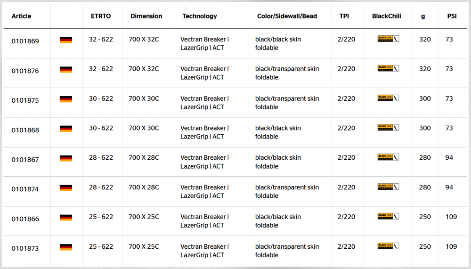Viewport: 471px width, 269px height.
Task: Click the 700 X 28C dimension for 0101874
Action: coord(144,187)
